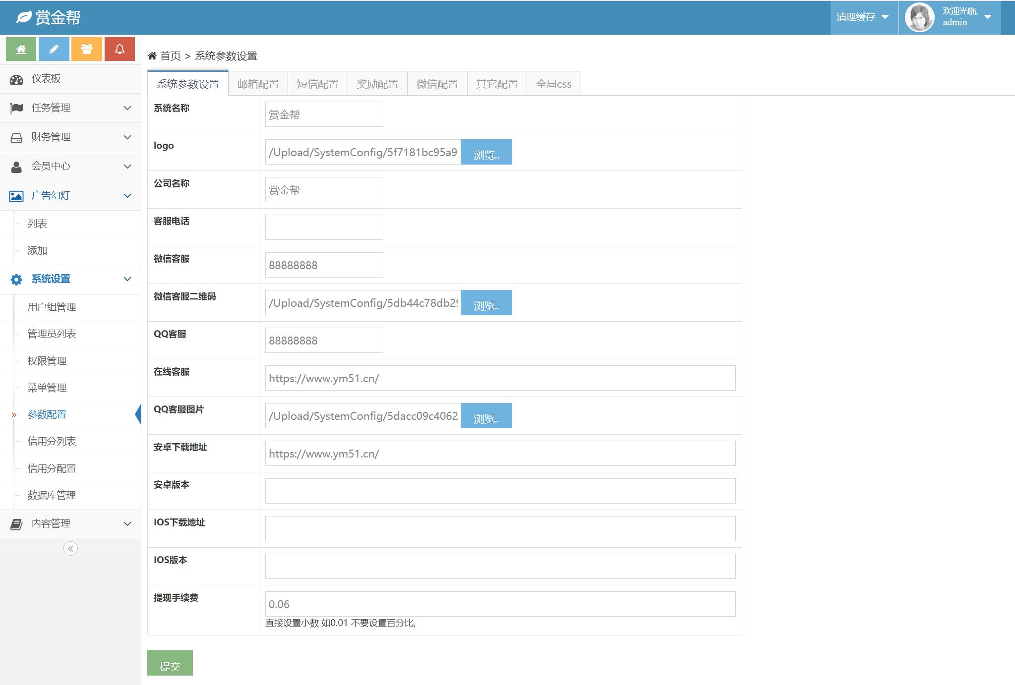This screenshot has width=1015, height=685.
Task: Click the flag icon beside 任务管理
Action: point(16,108)
